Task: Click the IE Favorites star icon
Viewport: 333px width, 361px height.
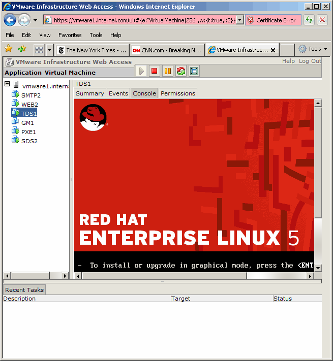Action: click(9, 49)
